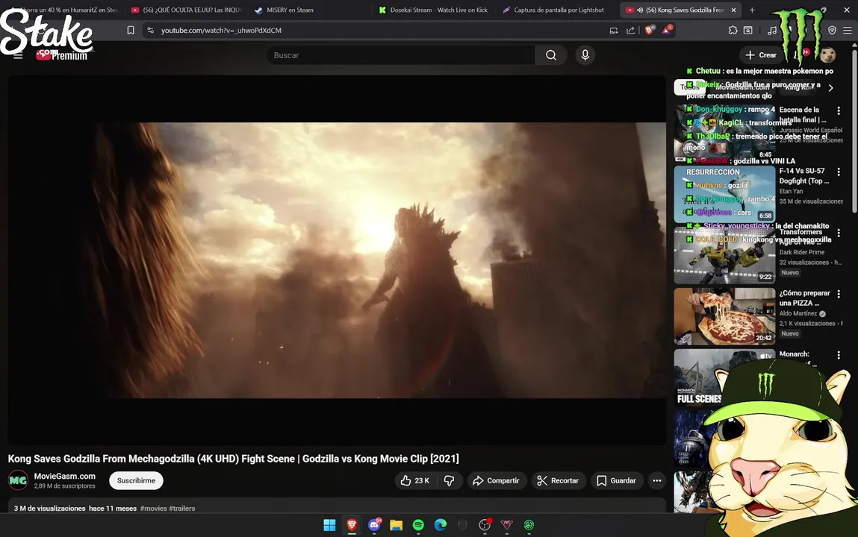Open Discord from the taskbar
Image resolution: width=858 pixels, height=537 pixels.
point(374,525)
